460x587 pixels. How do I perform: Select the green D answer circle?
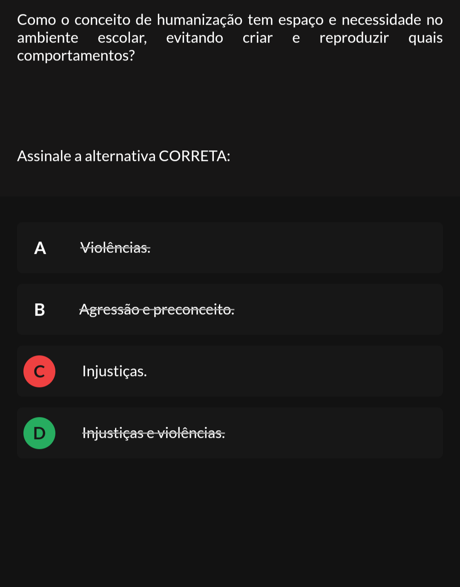(x=39, y=433)
